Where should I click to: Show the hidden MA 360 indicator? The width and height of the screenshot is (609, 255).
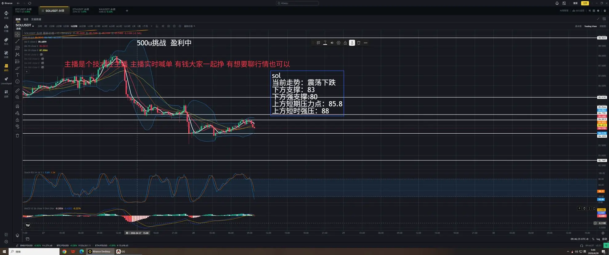(x=42, y=67)
